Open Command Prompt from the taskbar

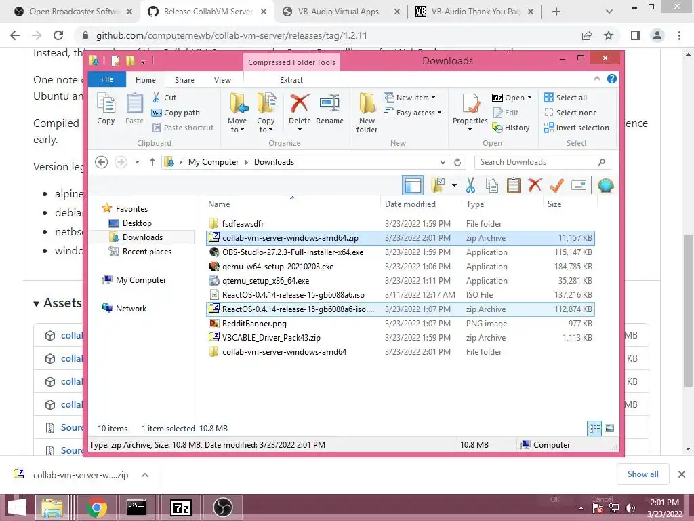pyautogui.click(x=136, y=507)
